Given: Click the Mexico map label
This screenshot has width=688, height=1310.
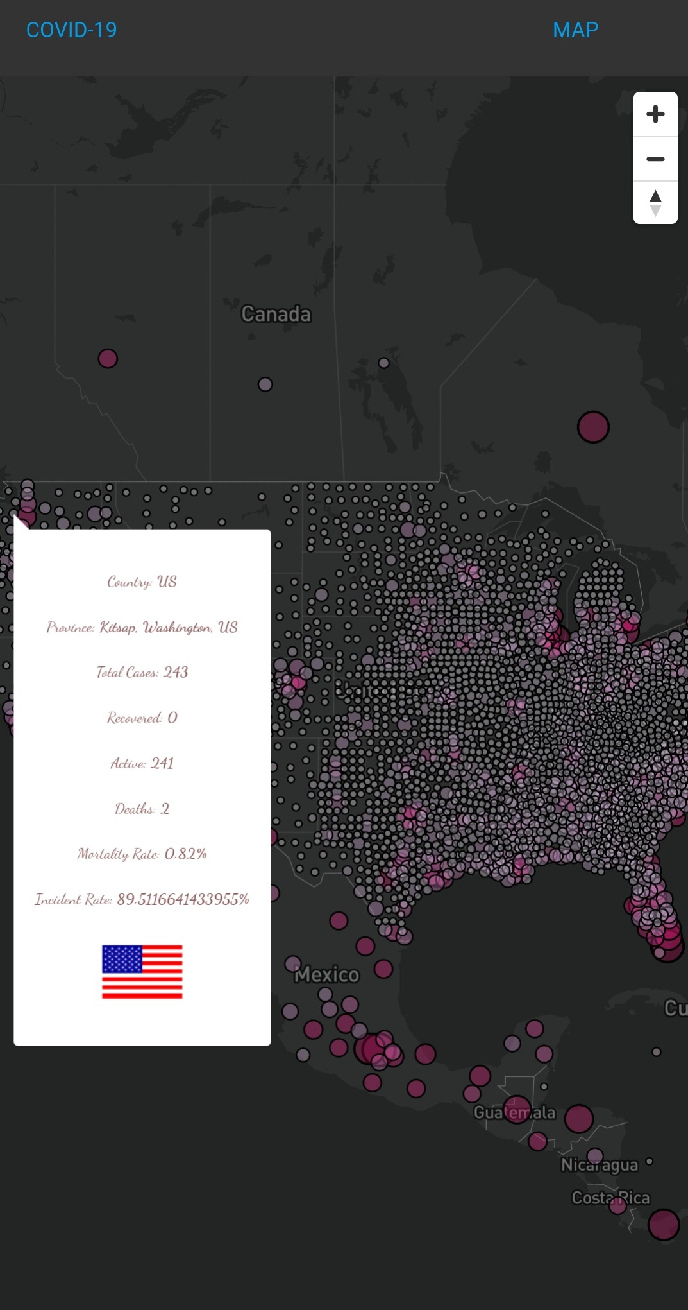Looking at the screenshot, I should pyautogui.click(x=327, y=975).
